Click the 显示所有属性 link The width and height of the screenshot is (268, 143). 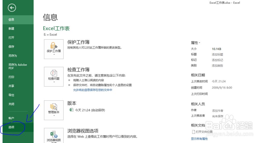point(199,139)
